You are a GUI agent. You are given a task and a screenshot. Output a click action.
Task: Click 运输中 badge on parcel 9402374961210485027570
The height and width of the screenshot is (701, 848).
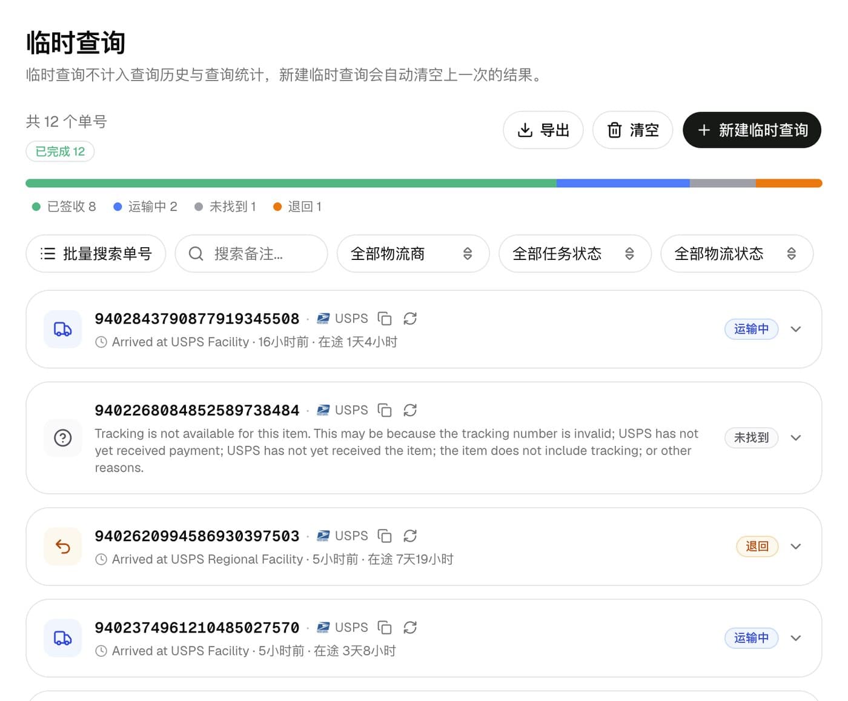click(751, 638)
